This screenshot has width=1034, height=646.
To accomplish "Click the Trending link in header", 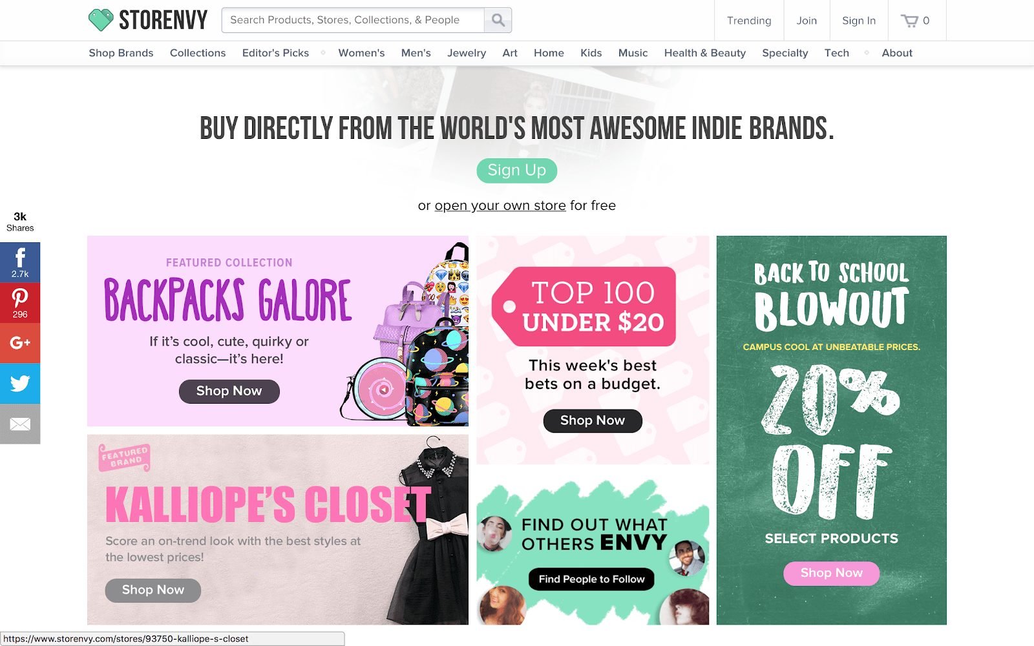I will (749, 21).
